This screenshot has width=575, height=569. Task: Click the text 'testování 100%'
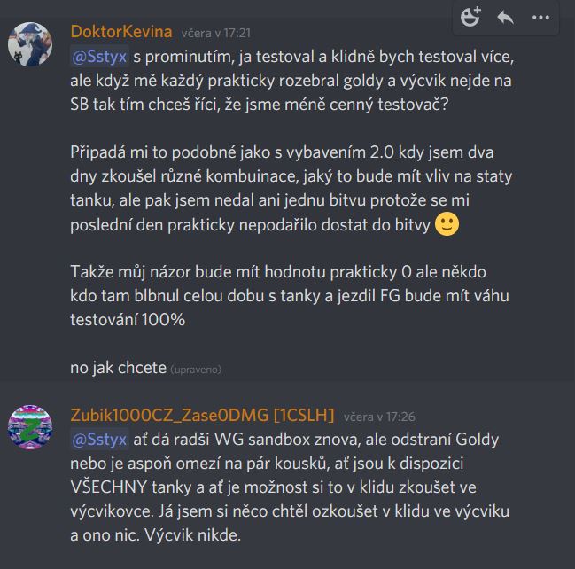coord(128,320)
